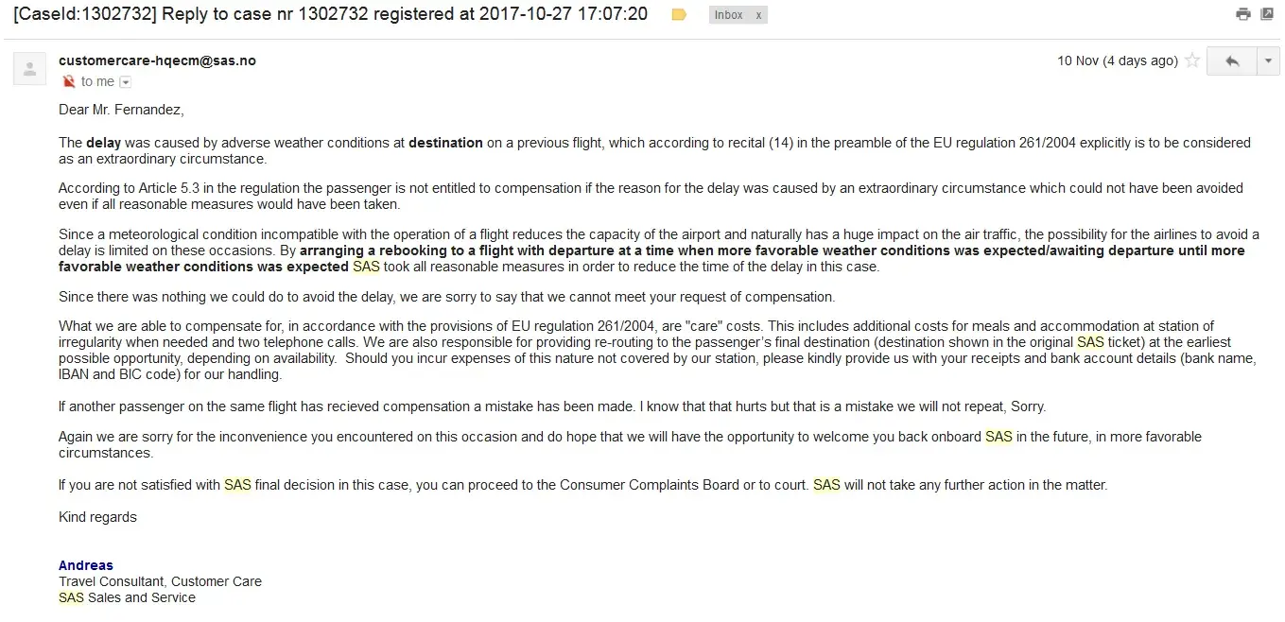Click the email subject line text

331,14
